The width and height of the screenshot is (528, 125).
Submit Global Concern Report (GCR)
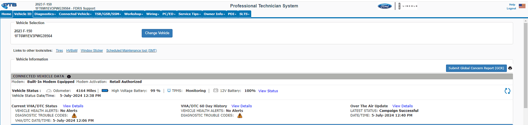coord(476,68)
